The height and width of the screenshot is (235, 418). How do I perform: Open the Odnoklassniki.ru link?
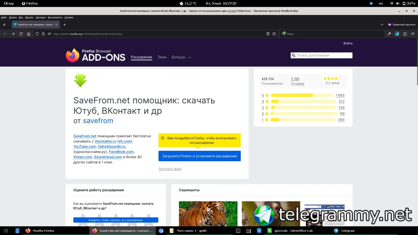click(112, 147)
